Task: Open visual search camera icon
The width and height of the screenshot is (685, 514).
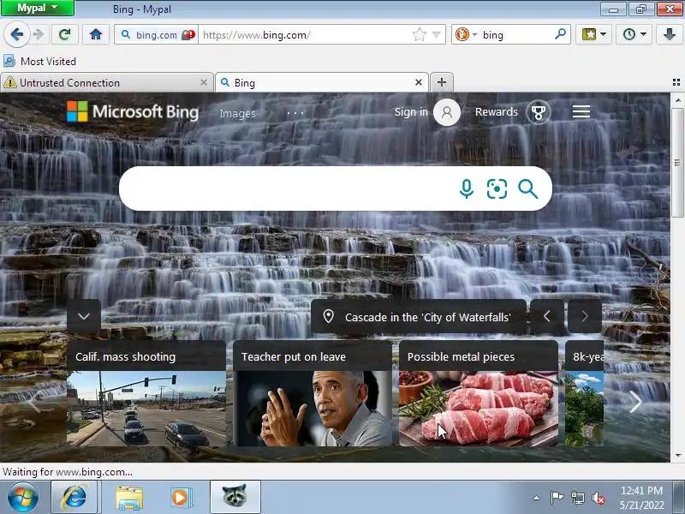Action: tap(497, 188)
